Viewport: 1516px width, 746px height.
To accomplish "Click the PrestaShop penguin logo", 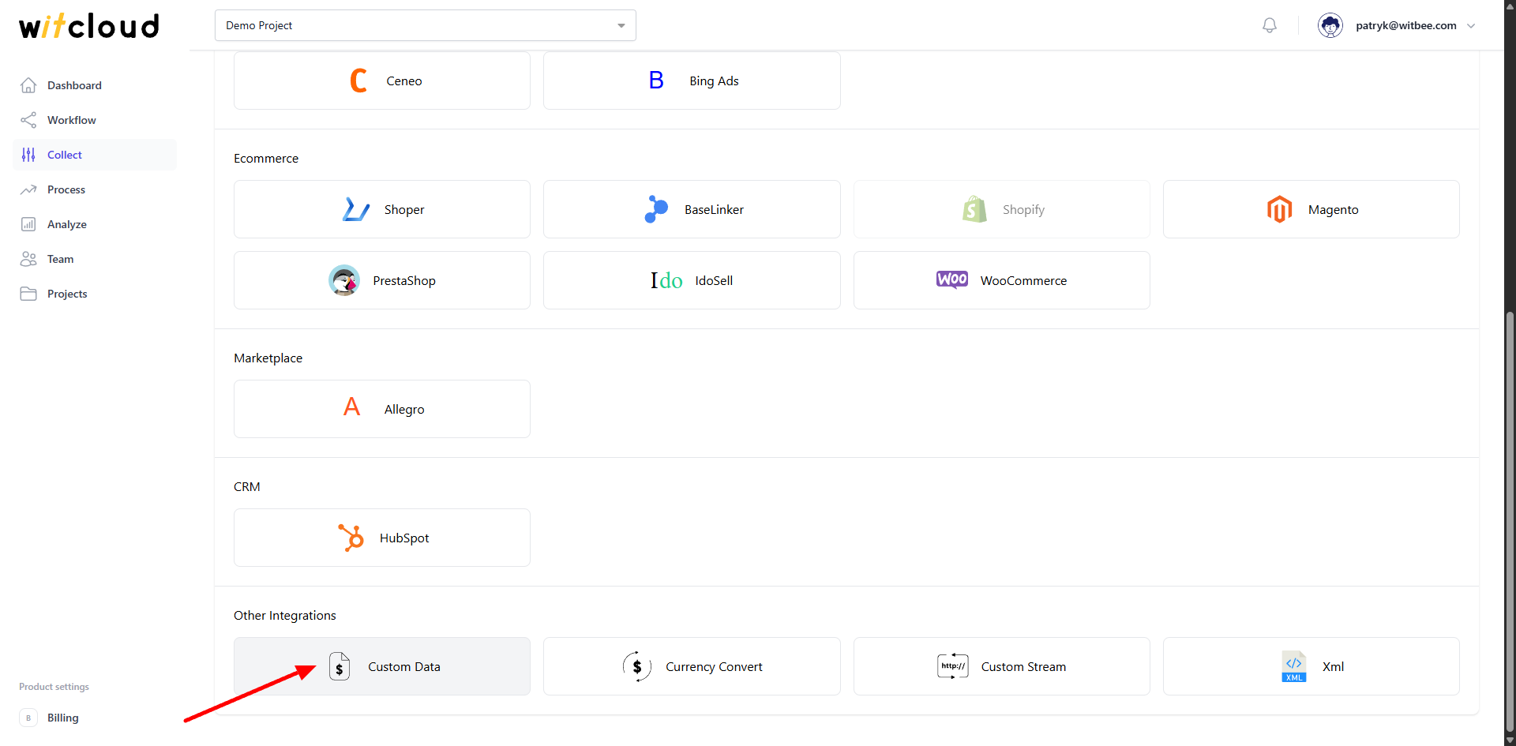I will click(344, 280).
